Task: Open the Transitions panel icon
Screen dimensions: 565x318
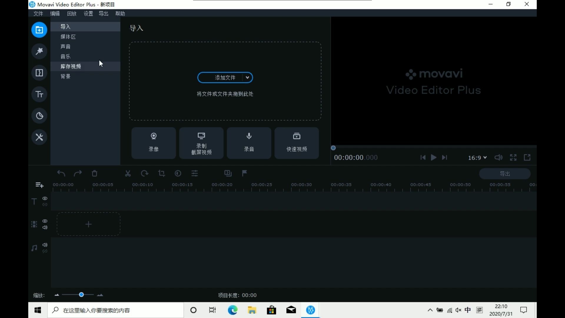Action: point(39,73)
